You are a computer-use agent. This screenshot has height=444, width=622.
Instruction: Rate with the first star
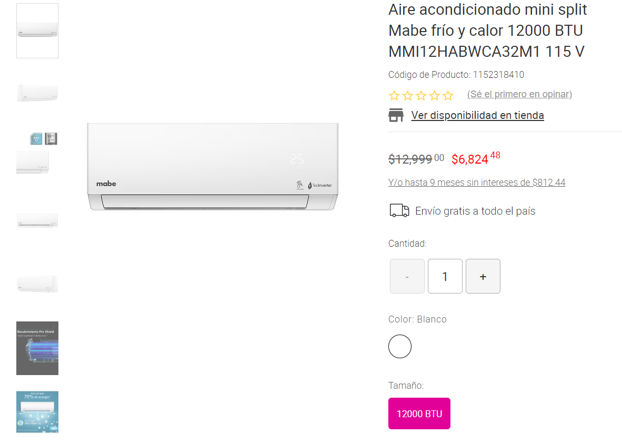click(x=394, y=96)
